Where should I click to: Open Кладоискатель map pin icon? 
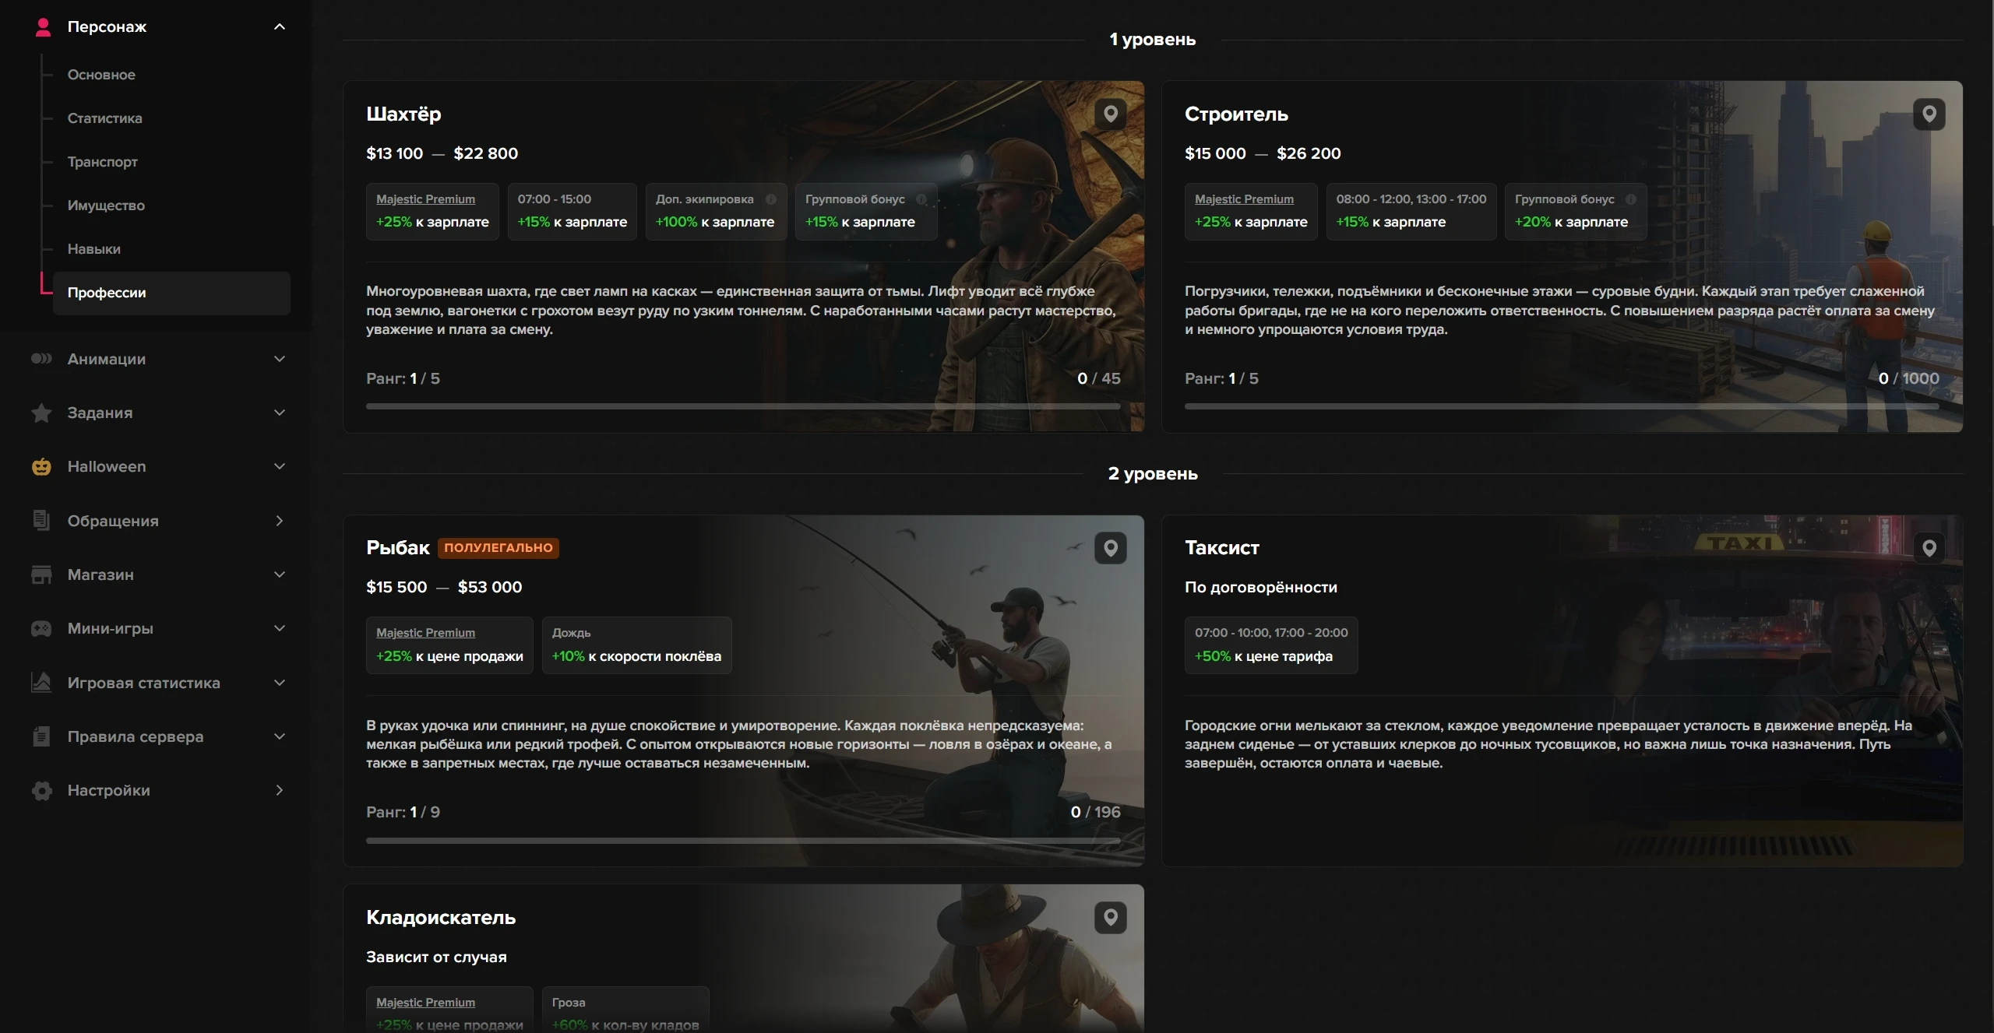tap(1110, 918)
